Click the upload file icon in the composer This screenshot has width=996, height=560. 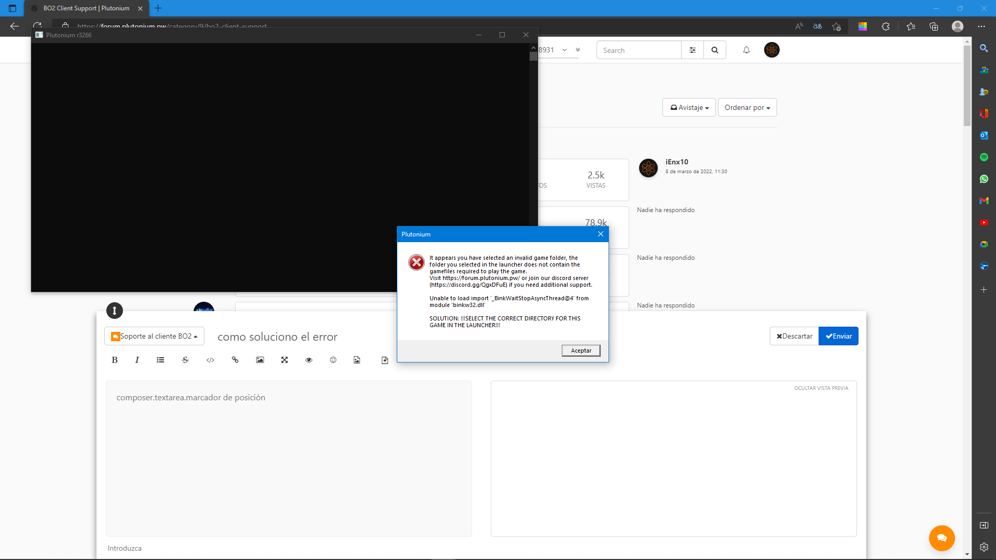coord(384,360)
